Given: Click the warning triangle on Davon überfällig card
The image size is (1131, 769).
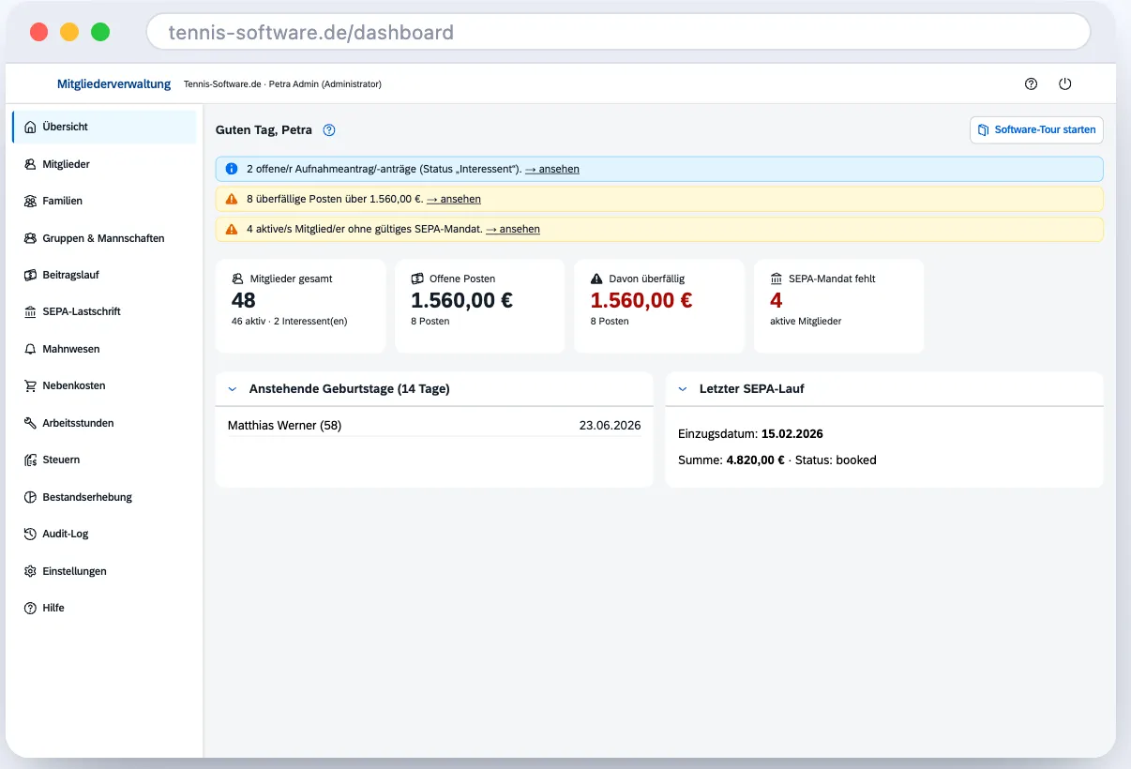Looking at the screenshot, I should 596,279.
